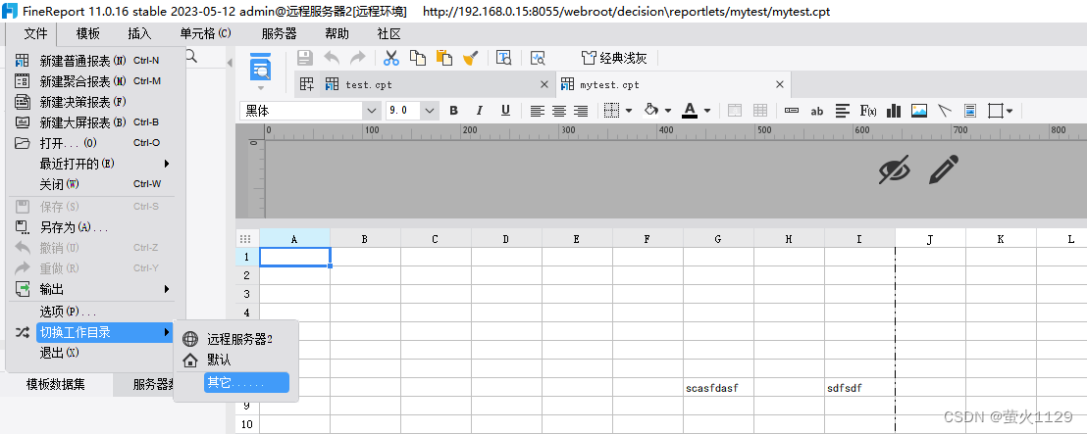Click the sub-report icon
Viewport: 1087px width, 434px height.
[970, 111]
